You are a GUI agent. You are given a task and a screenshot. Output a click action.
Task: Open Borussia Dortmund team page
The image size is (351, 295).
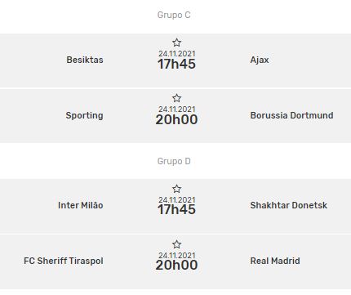click(291, 115)
